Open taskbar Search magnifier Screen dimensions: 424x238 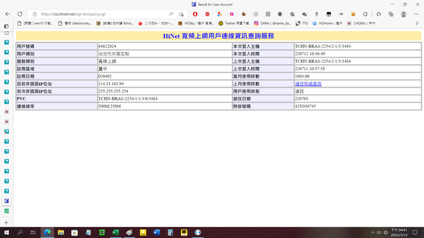pyautogui.click(x=20, y=232)
